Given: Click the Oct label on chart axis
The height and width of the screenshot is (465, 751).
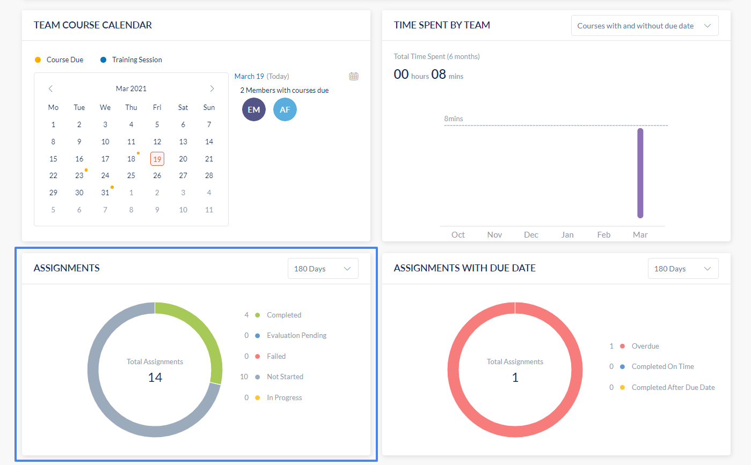Looking at the screenshot, I should (x=458, y=234).
